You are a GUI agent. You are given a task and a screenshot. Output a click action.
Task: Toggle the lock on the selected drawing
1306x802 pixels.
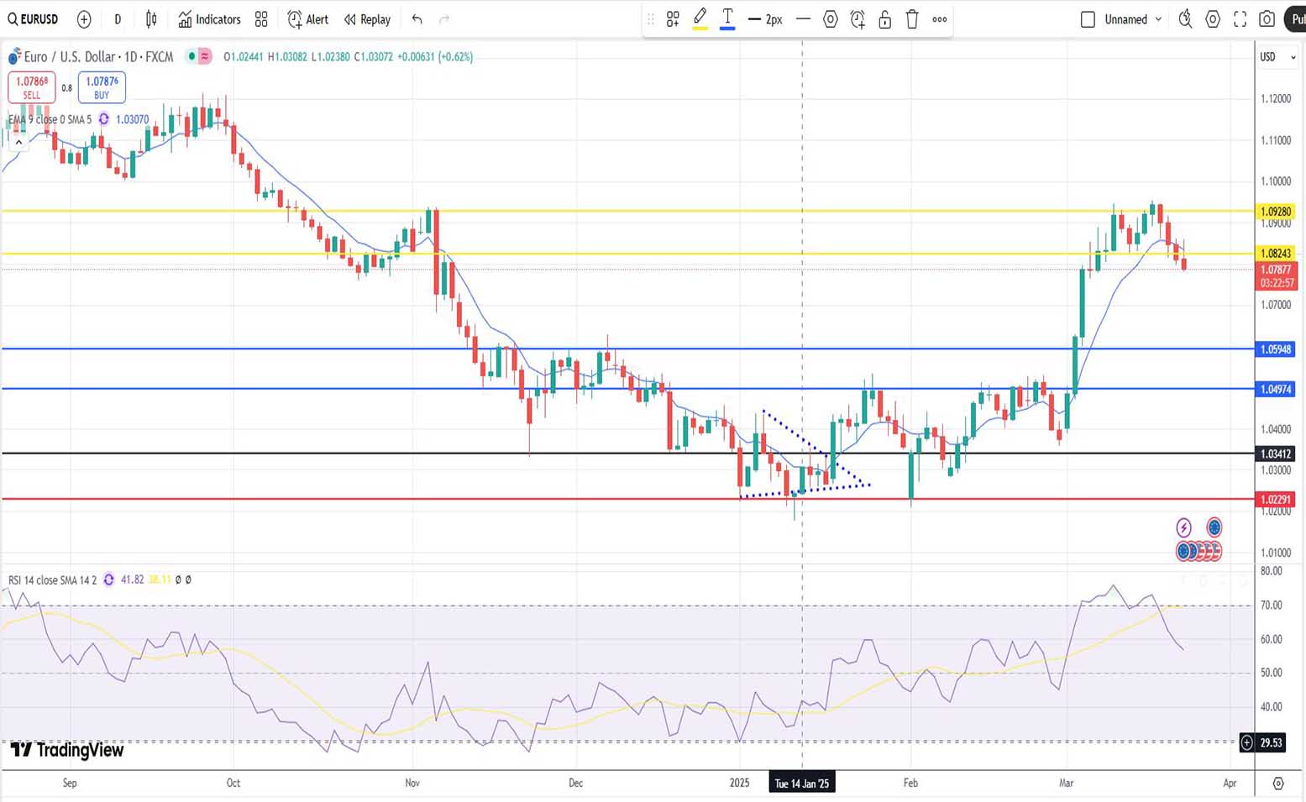pyautogui.click(x=884, y=19)
